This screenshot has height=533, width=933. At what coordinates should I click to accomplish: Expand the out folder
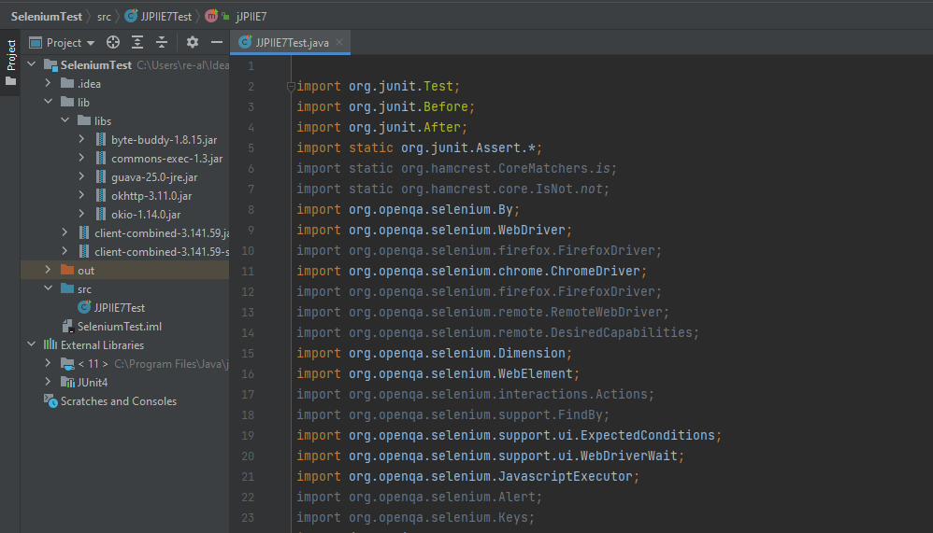49,270
